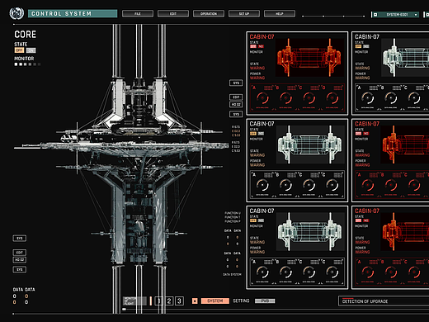Image resolution: width=429 pixels, height=322 pixels.
Task: Click the HD 02 button beside top-left cabin panel
Action: tap(236, 104)
